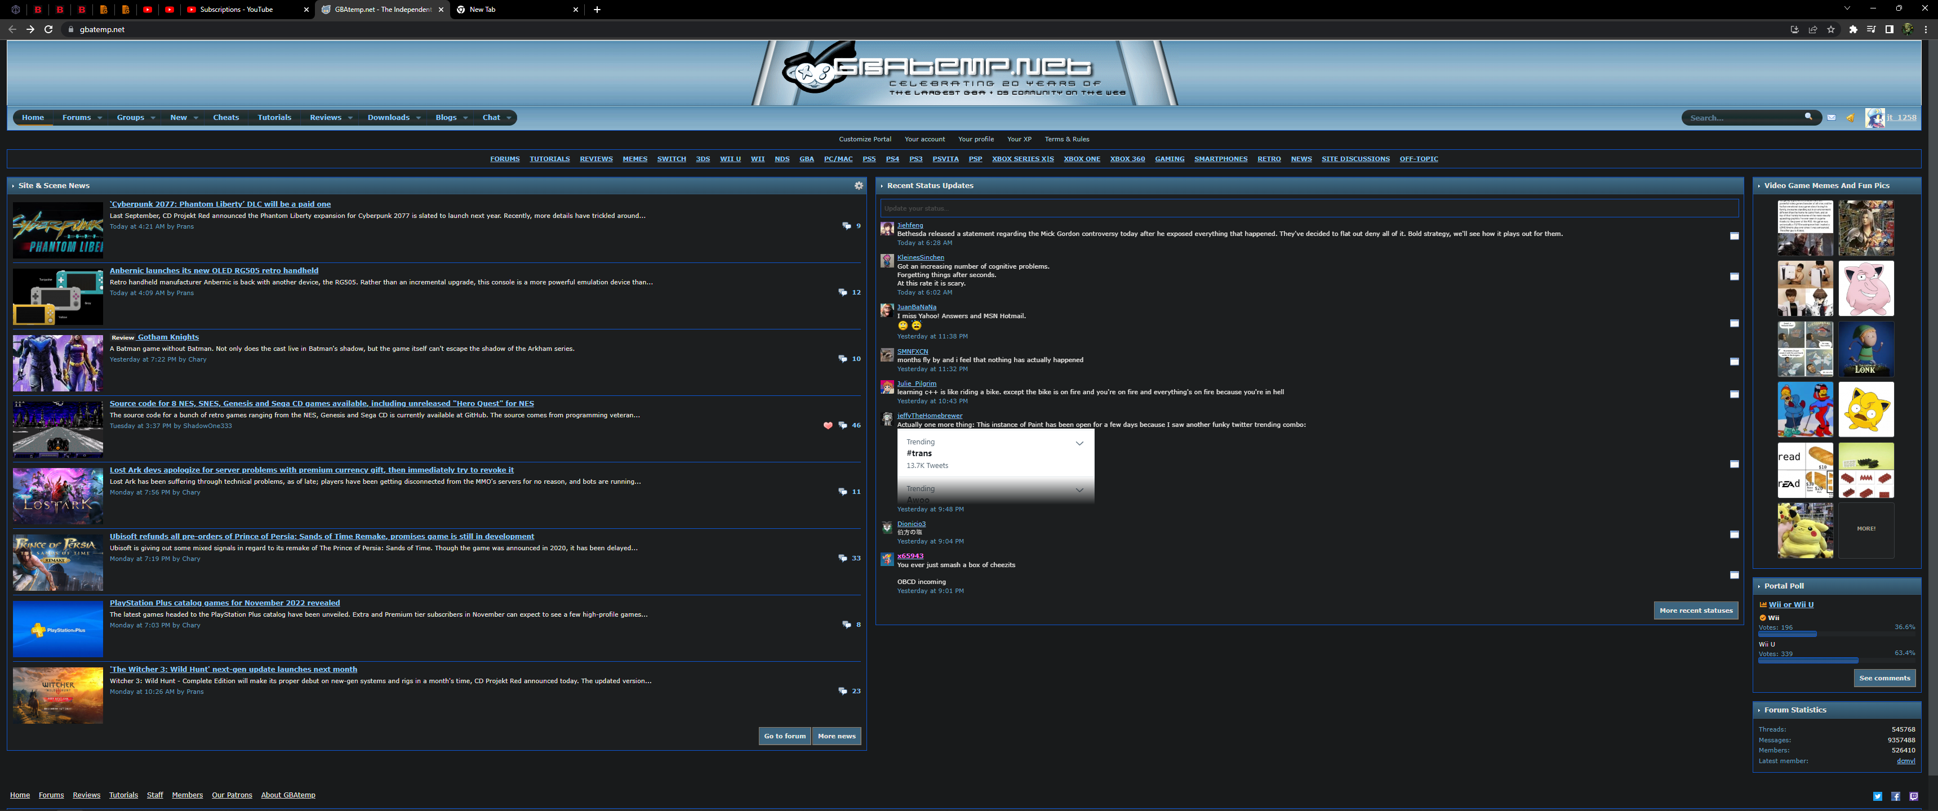Open the Pikachu plush meme thumbnail
The image size is (1938, 811).
pos(1805,531)
